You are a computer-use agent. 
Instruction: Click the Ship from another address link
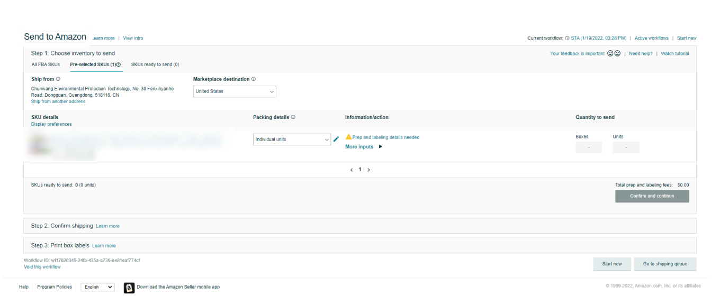click(x=58, y=102)
